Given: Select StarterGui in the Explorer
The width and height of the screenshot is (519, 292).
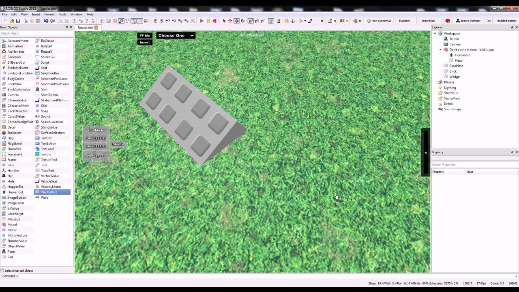Looking at the screenshot, I should pos(451,93).
